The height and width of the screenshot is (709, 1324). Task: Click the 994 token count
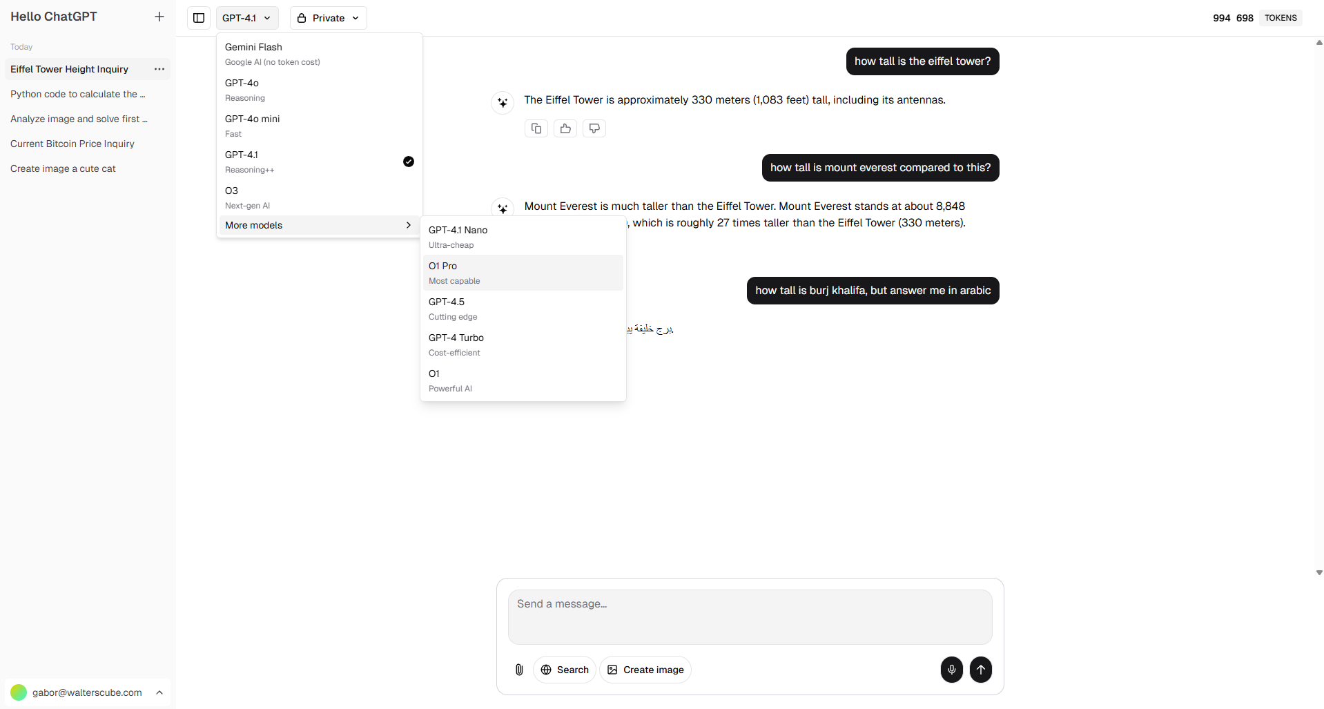coord(1222,18)
